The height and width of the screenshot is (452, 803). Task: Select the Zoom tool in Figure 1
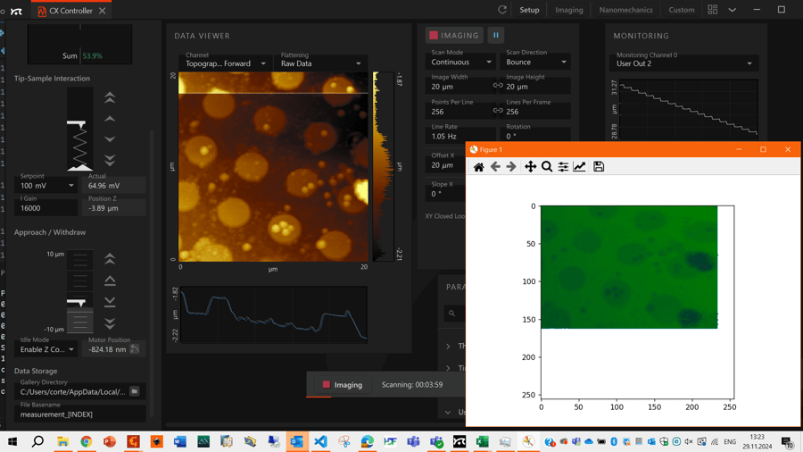click(x=546, y=166)
